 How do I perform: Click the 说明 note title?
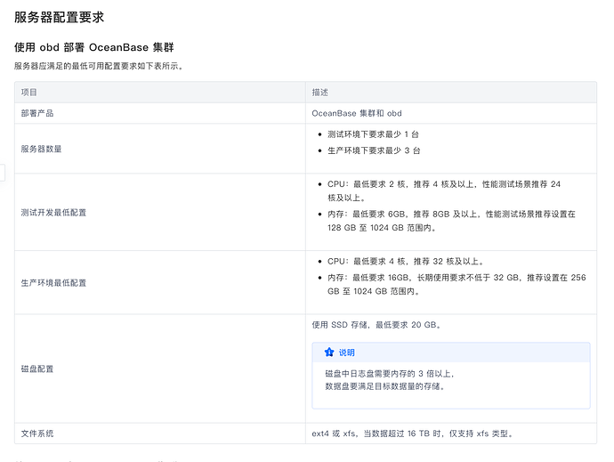(x=346, y=353)
